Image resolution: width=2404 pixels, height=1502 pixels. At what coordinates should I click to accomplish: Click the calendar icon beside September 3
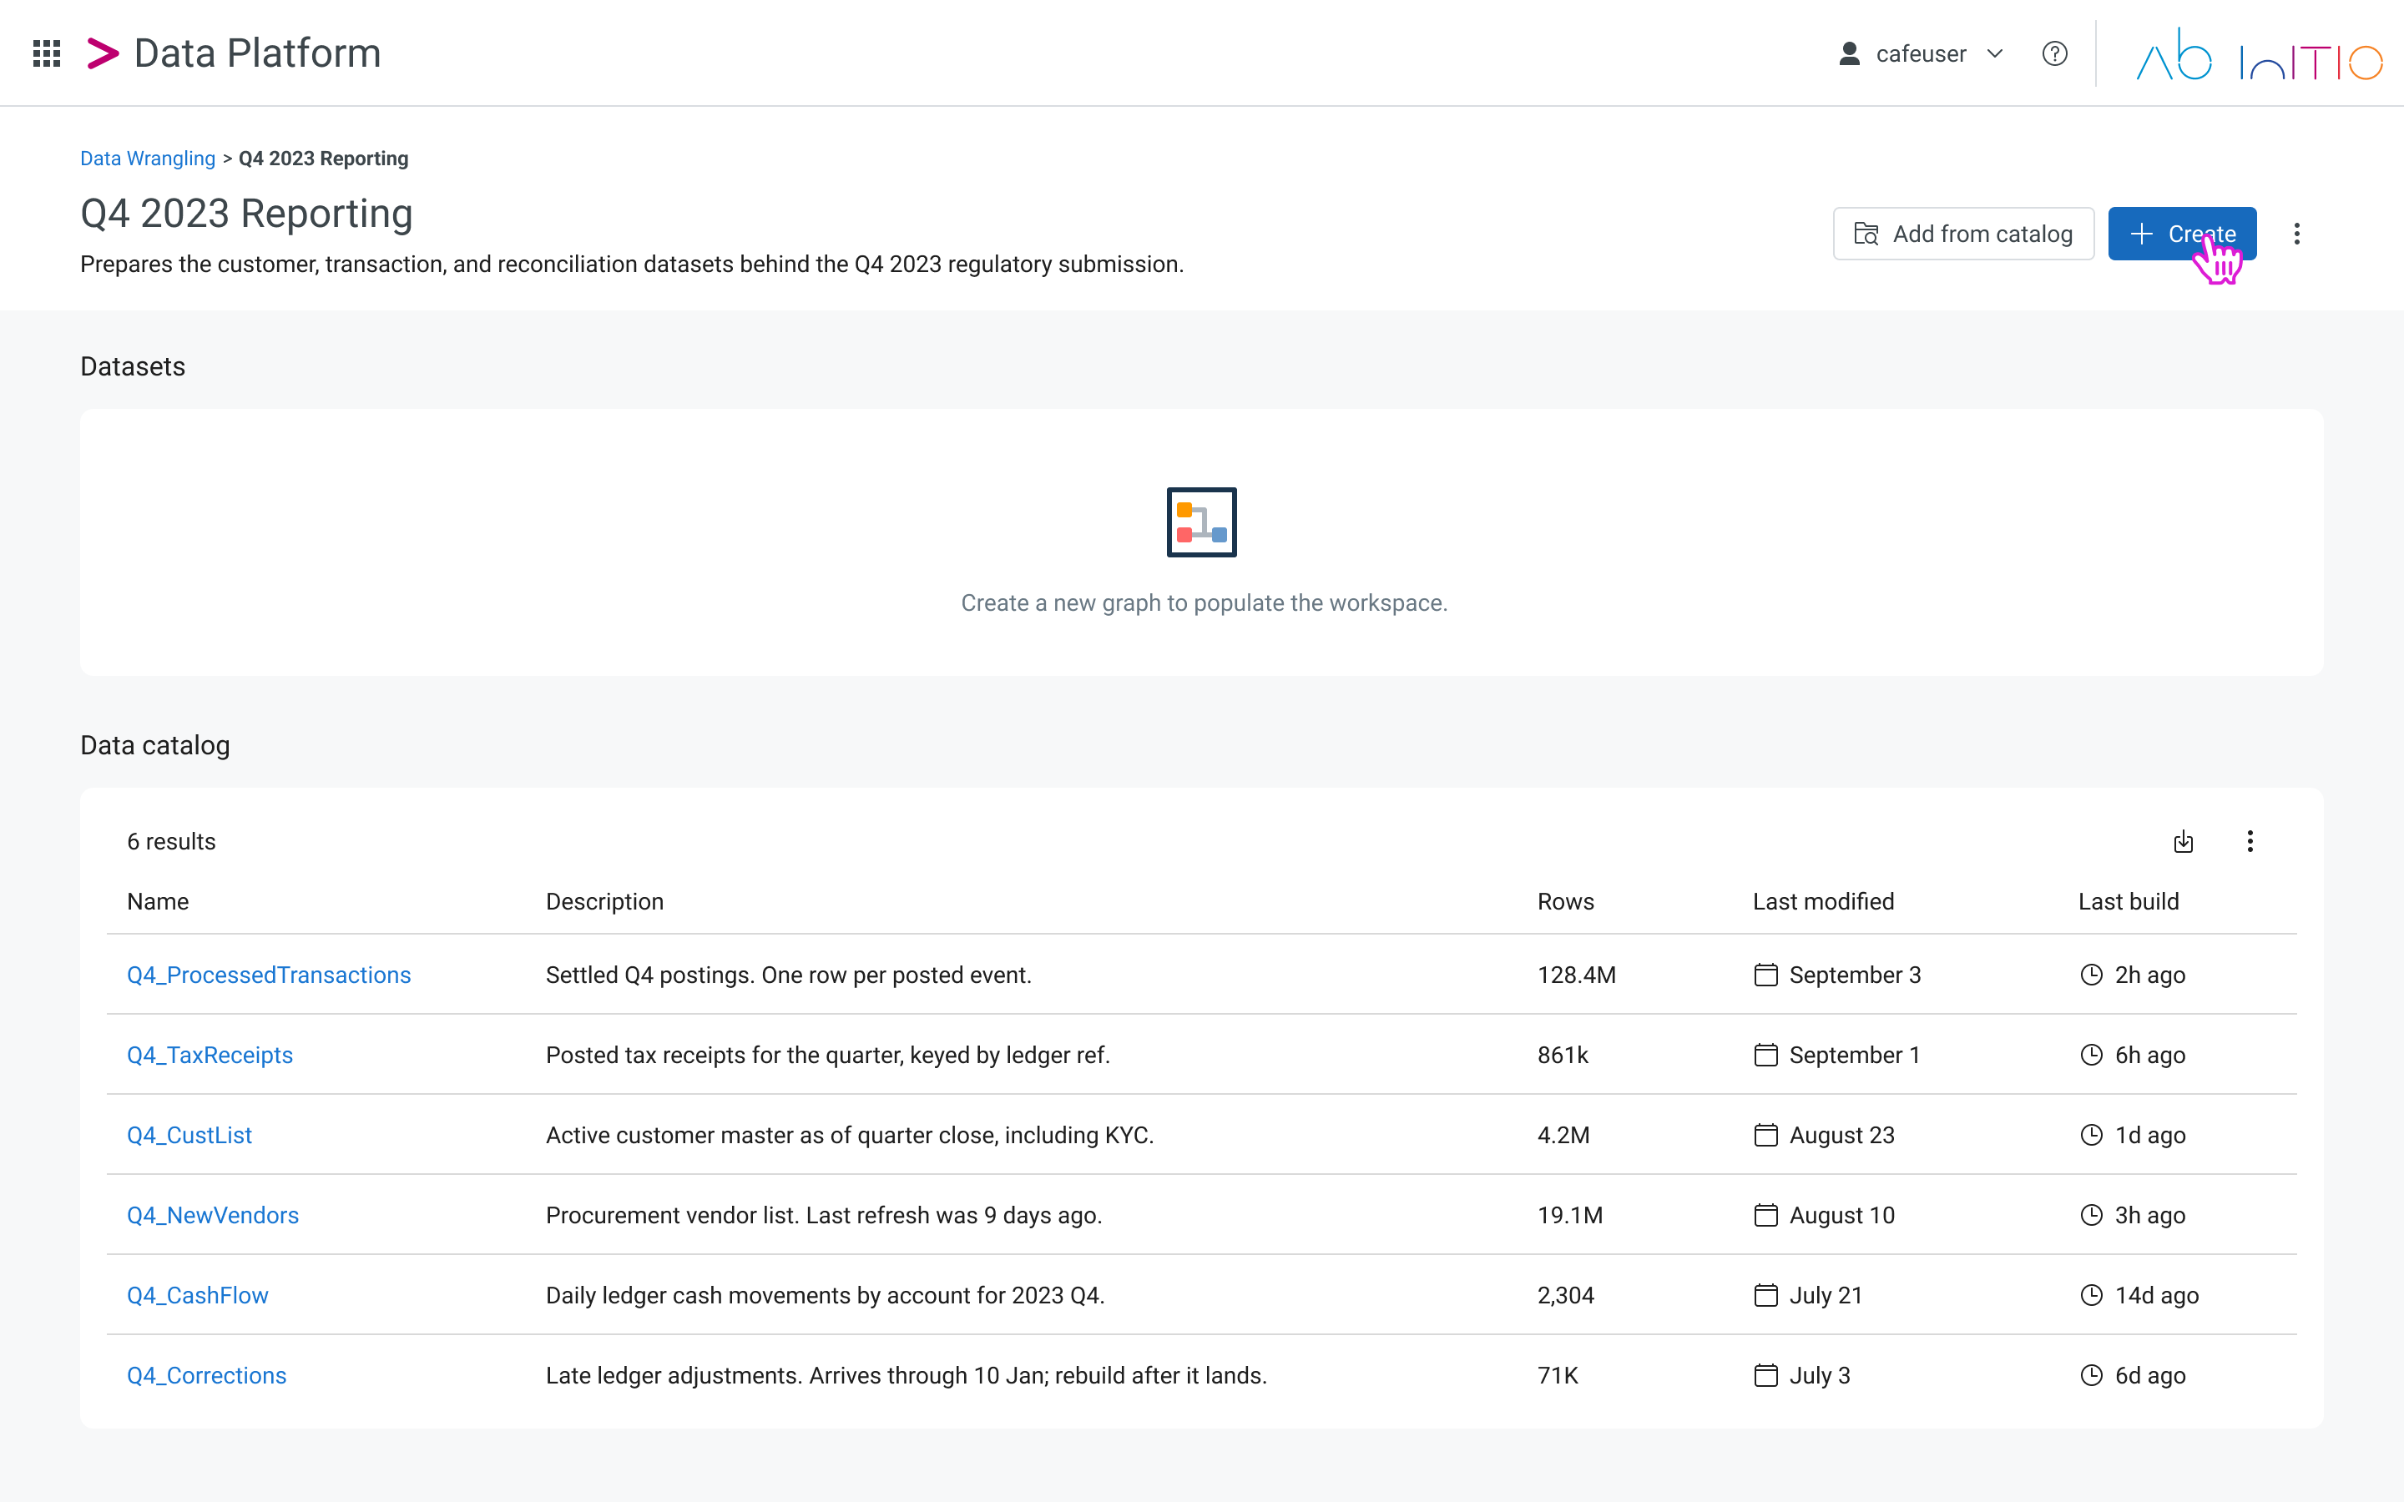1765,975
